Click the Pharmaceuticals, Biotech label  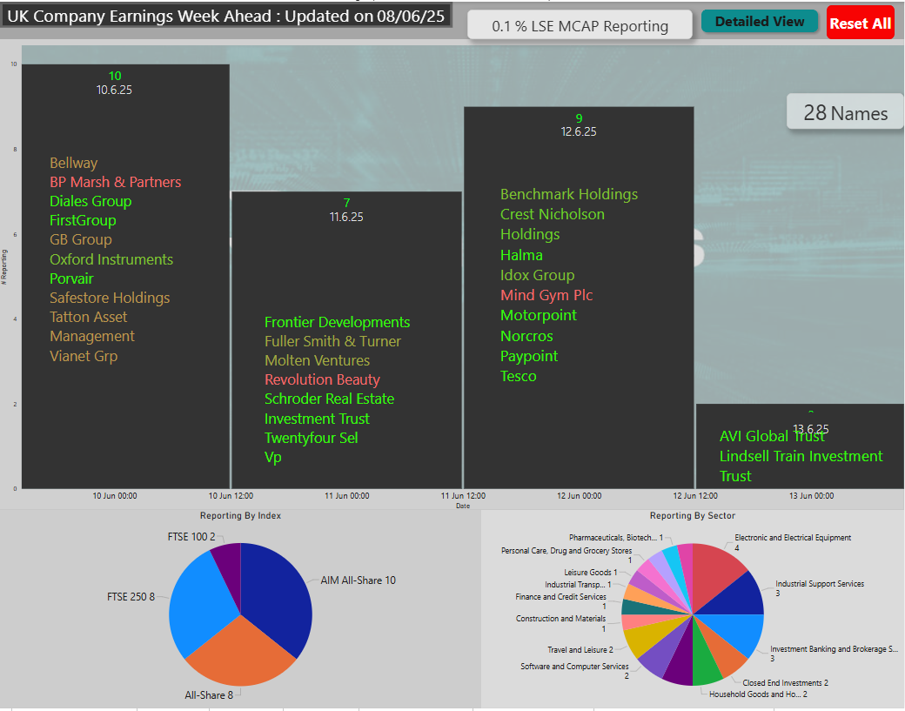coord(616,537)
